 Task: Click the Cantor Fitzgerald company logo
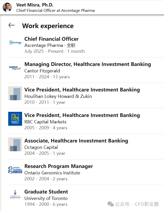pyautogui.click(x=15, y=68)
